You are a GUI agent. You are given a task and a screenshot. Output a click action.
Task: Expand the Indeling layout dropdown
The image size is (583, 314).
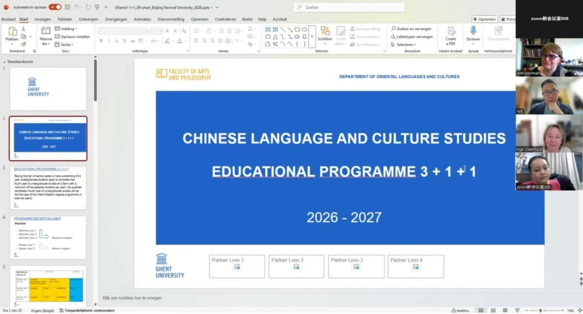point(66,29)
